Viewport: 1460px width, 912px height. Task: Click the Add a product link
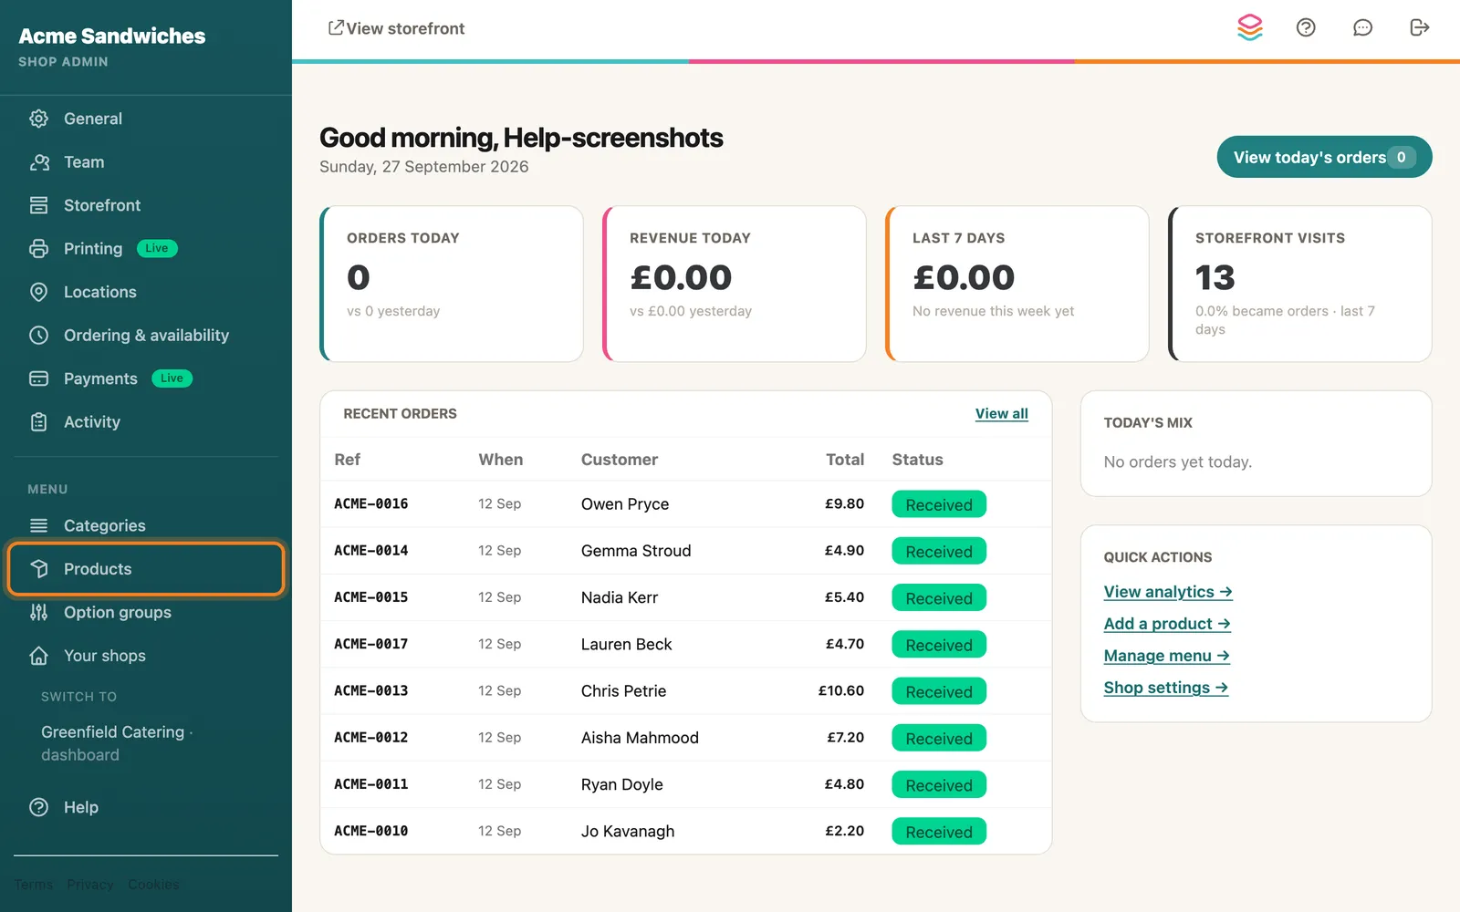(1167, 624)
